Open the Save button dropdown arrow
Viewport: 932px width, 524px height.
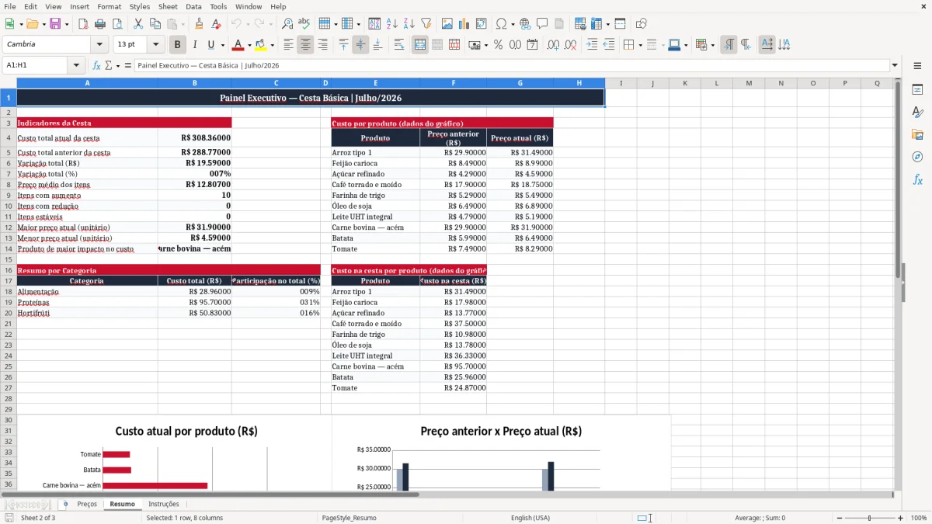pos(67,24)
